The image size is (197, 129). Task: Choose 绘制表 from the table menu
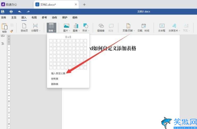55,79
